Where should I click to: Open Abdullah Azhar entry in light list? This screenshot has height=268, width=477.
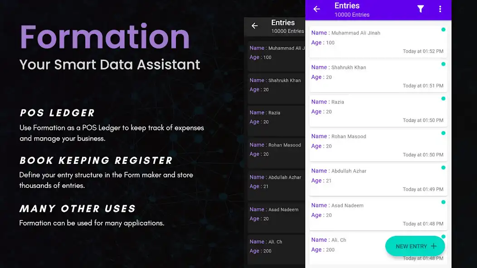(x=378, y=180)
